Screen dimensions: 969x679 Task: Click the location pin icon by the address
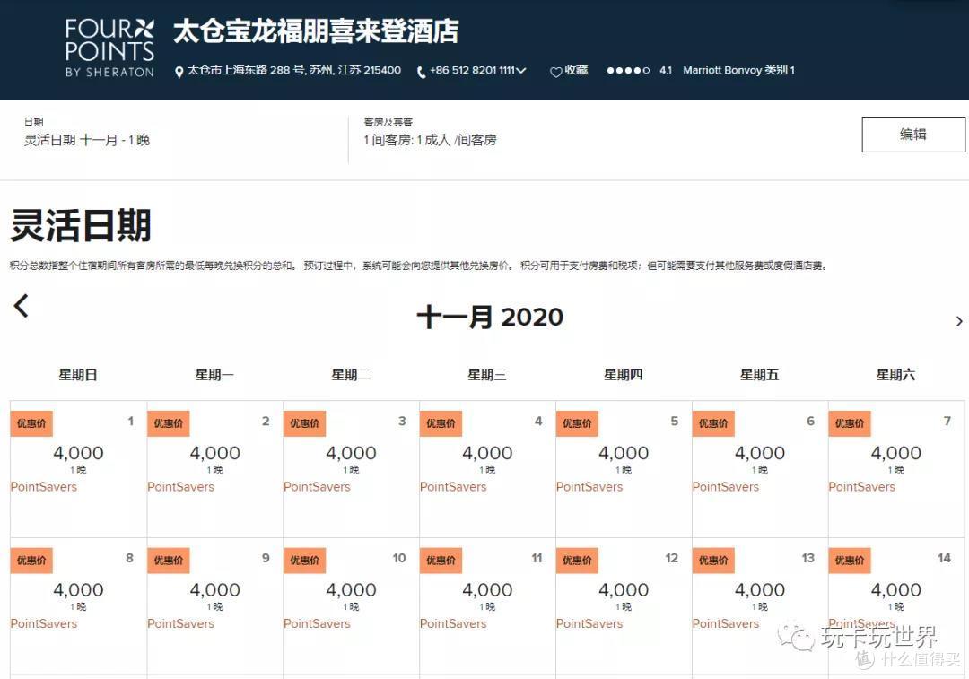tap(179, 72)
